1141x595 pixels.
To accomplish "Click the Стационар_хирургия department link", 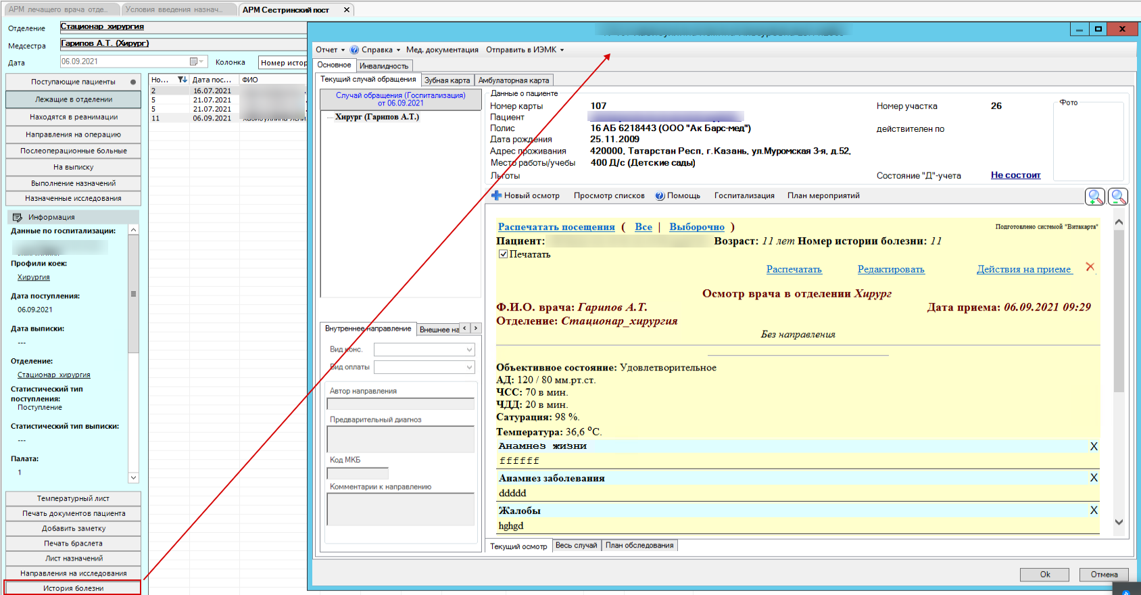I will click(54, 375).
